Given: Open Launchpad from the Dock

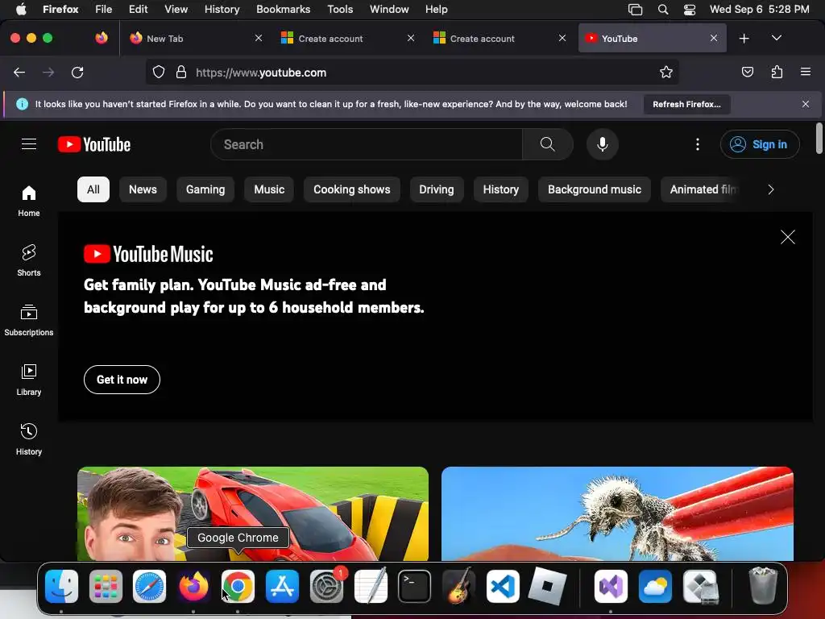Looking at the screenshot, I should 106,587.
